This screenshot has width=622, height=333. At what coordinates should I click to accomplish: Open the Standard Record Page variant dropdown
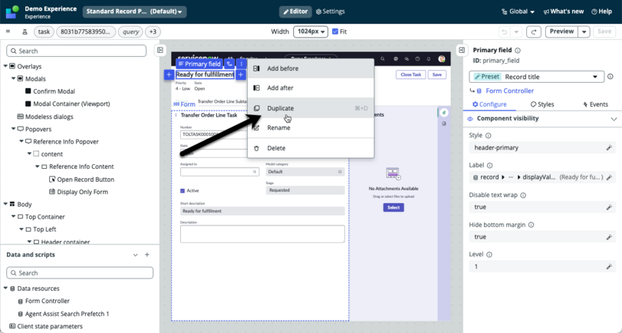pyautogui.click(x=135, y=12)
